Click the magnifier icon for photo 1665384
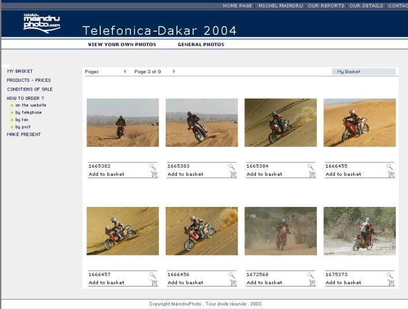 311,167
